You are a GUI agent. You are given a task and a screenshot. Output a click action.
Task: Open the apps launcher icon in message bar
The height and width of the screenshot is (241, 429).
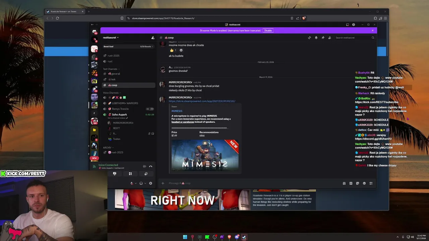371,183
